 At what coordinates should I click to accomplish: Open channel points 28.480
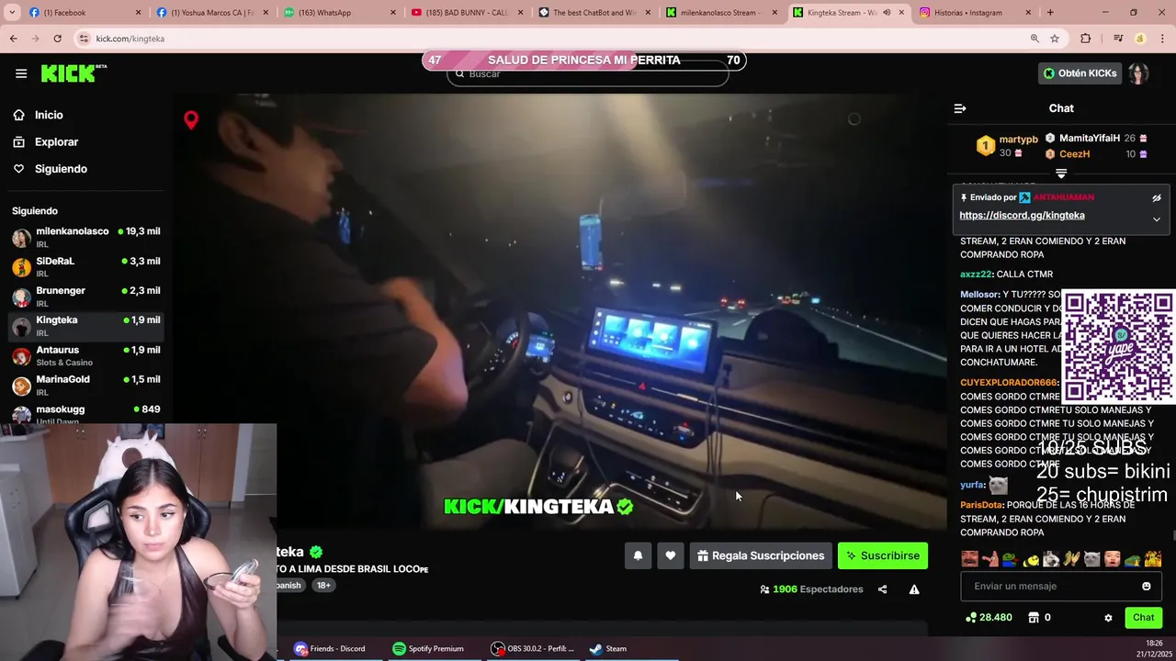989,618
